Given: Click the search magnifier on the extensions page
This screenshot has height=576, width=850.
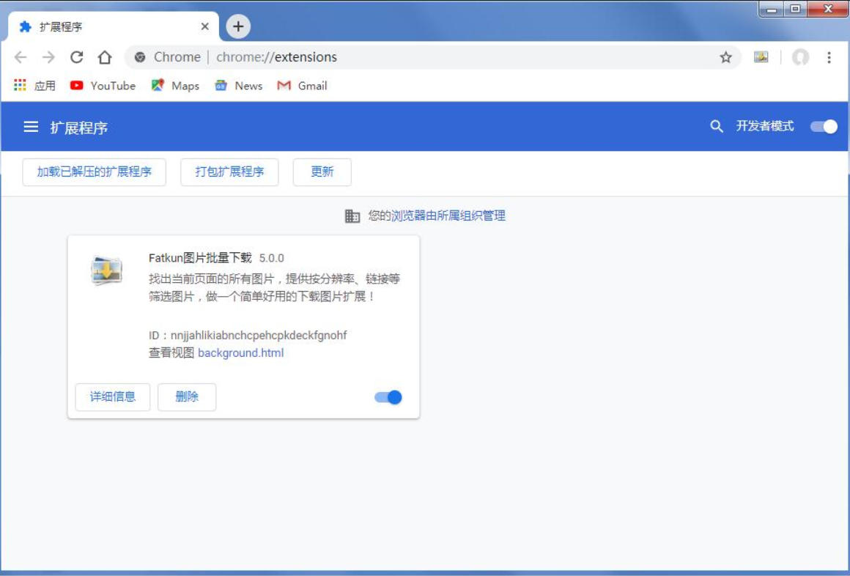Looking at the screenshot, I should [714, 125].
